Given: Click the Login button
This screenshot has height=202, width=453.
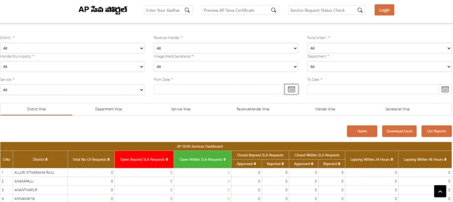Looking at the screenshot, I should (x=384, y=10).
